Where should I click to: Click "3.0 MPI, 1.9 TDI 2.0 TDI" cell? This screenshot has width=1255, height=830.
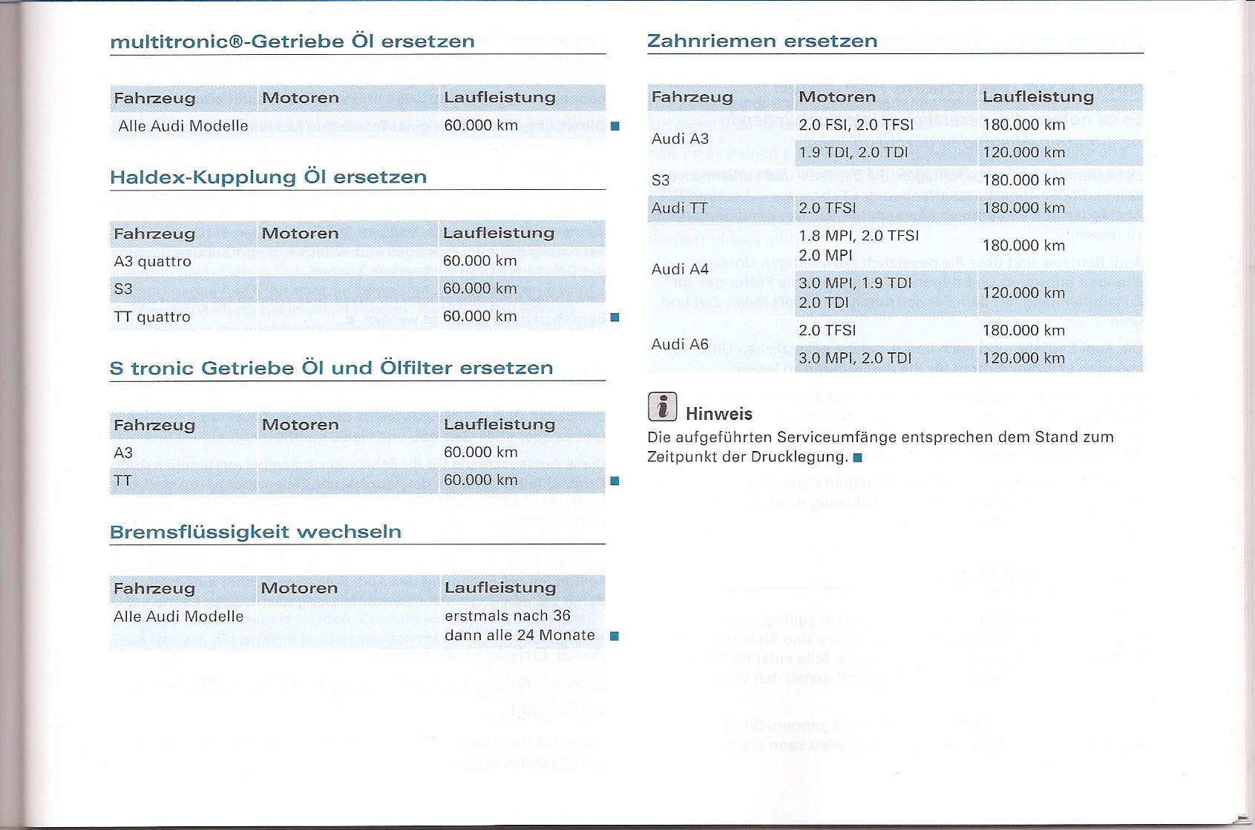(856, 293)
